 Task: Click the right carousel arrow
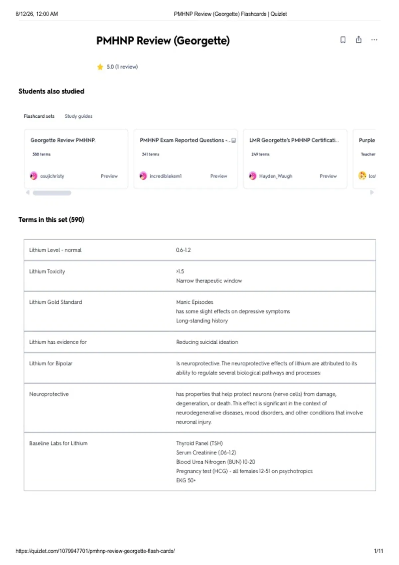372,192
